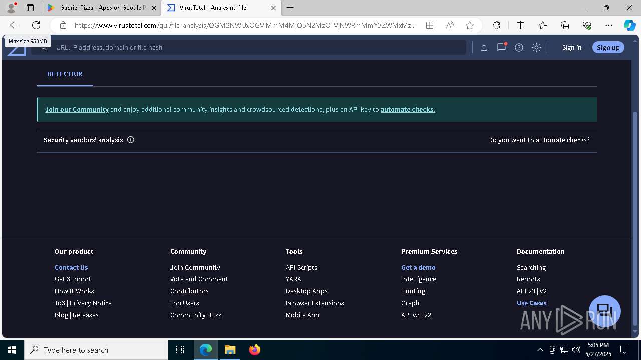
Task: Open the Copilot icon in Edge
Action: (629, 25)
